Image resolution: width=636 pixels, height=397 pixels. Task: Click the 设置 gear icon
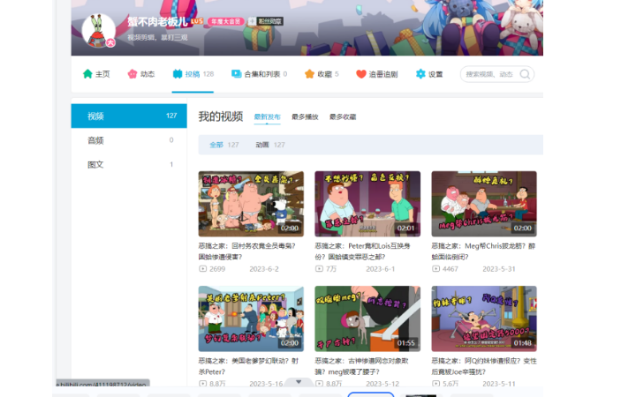tap(420, 74)
